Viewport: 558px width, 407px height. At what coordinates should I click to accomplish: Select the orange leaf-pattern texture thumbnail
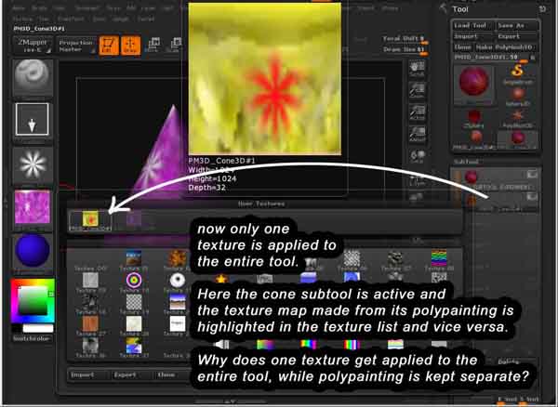tap(178, 258)
